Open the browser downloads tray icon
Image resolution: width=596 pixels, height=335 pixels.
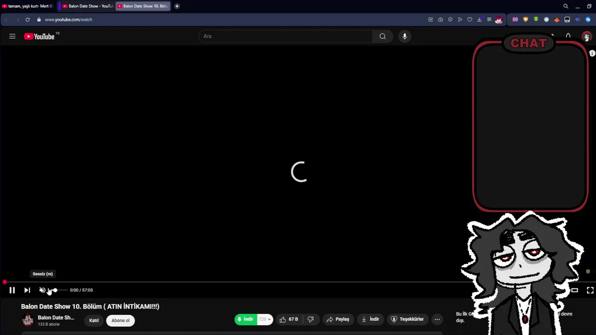(x=480, y=20)
